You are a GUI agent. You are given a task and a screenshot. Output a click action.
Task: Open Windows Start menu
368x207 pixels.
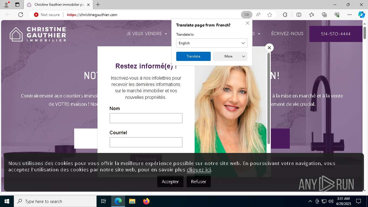(x=7, y=201)
